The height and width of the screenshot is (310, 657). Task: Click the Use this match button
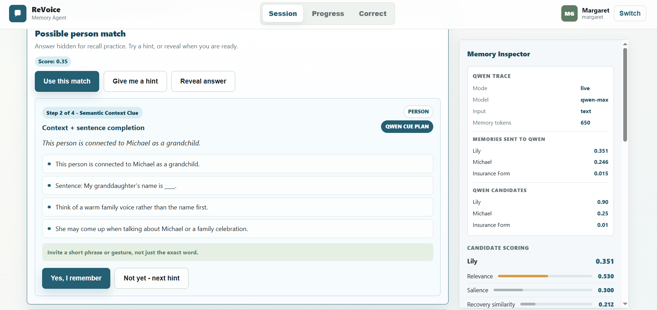pyautogui.click(x=67, y=81)
